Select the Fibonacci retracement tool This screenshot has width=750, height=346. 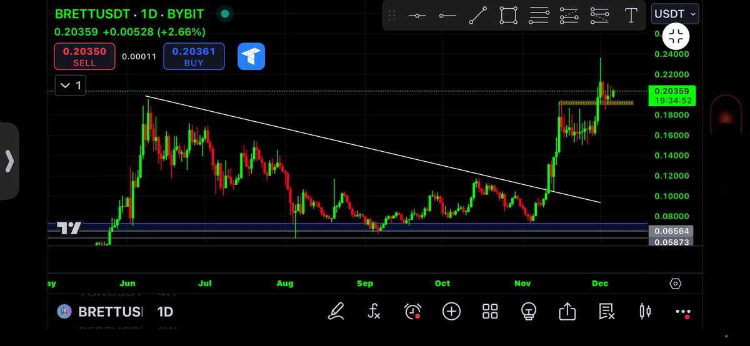(x=539, y=16)
